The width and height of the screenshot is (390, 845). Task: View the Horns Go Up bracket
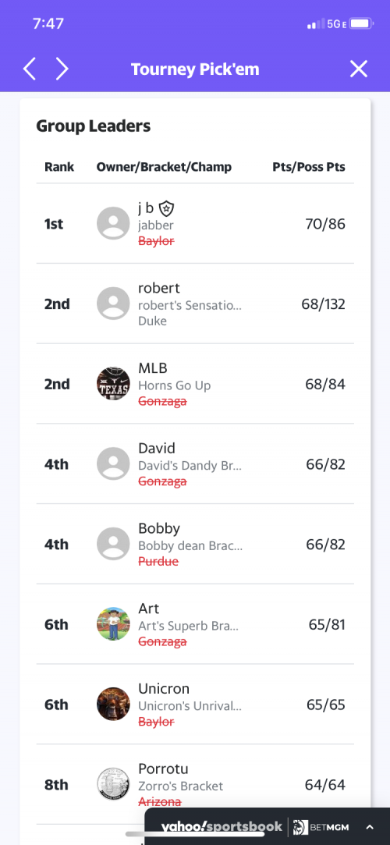[x=175, y=386]
